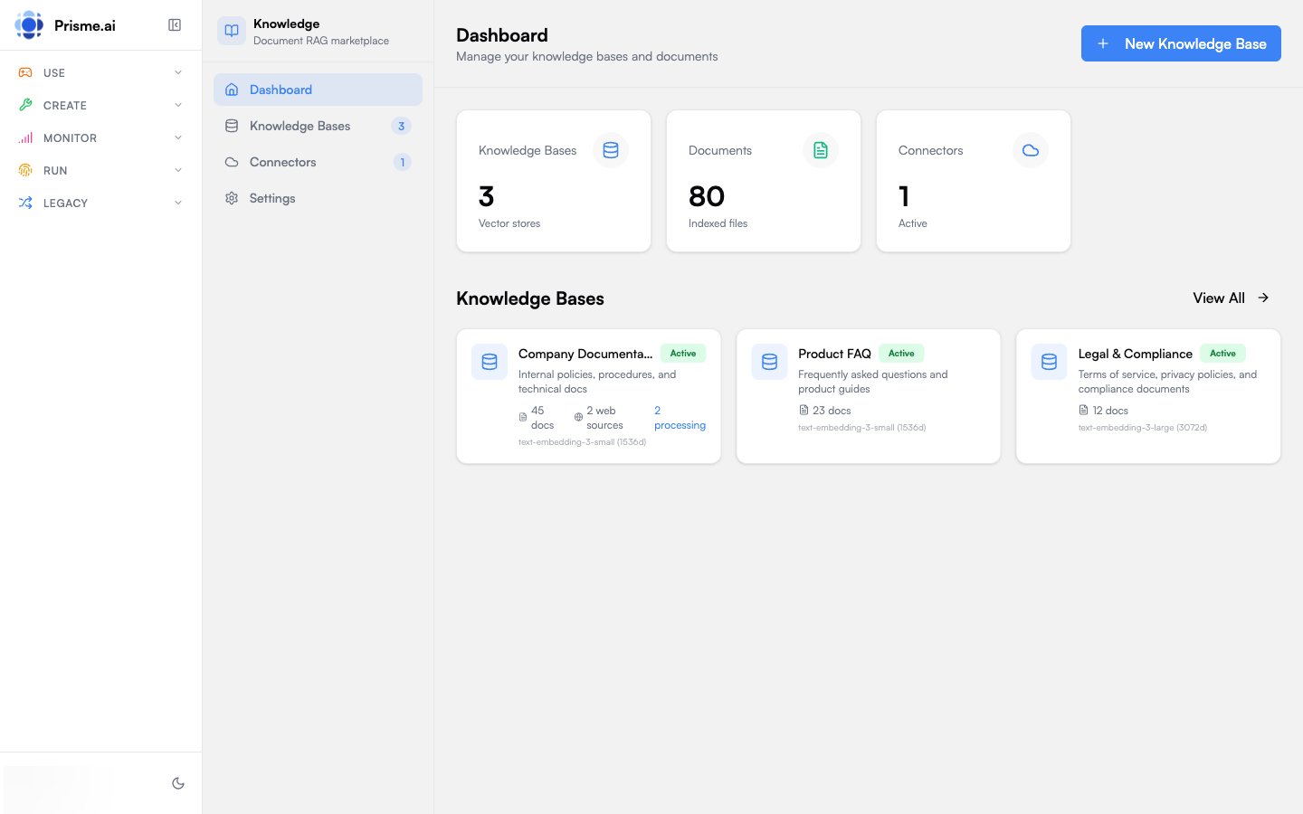Screen dimensions: 1303x814
Task: Click the Prisme.ai logo icon
Action: (29, 25)
